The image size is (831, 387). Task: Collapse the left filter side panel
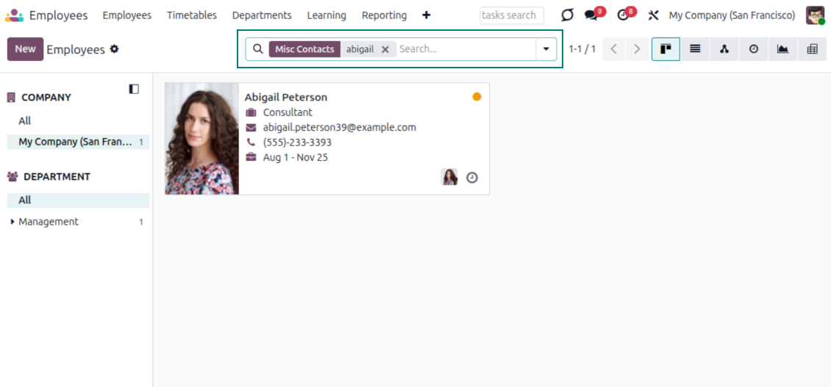(134, 89)
